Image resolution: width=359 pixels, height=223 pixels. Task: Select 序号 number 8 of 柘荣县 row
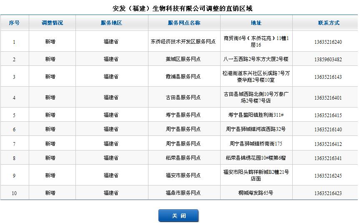[x=14, y=158]
